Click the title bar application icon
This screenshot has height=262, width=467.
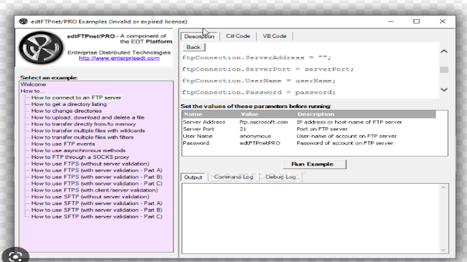pos(23,21)
